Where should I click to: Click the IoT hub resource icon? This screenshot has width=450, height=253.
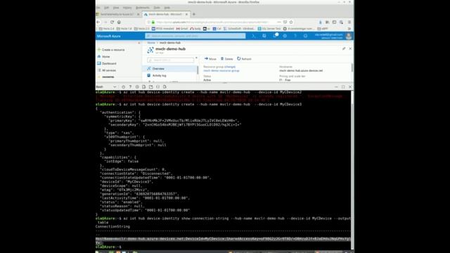click(150, 50)
